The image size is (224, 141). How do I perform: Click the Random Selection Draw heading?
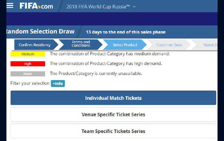[x=41, y=31]
